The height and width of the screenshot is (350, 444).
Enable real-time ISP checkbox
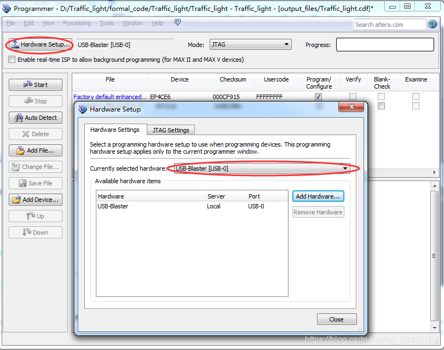(11, 60)
